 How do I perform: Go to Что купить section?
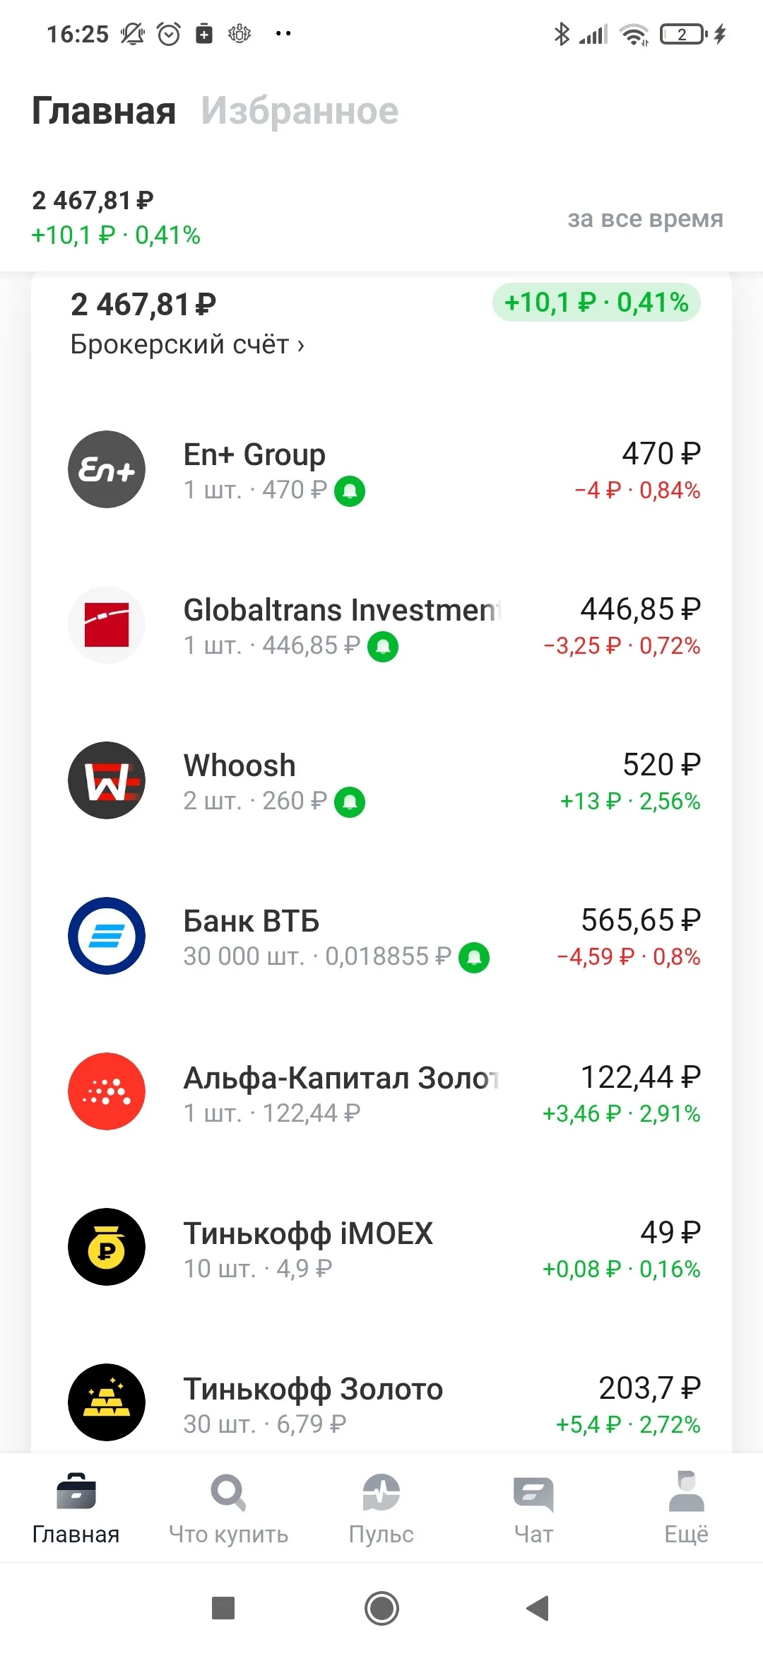click(x=228, y=1509)
